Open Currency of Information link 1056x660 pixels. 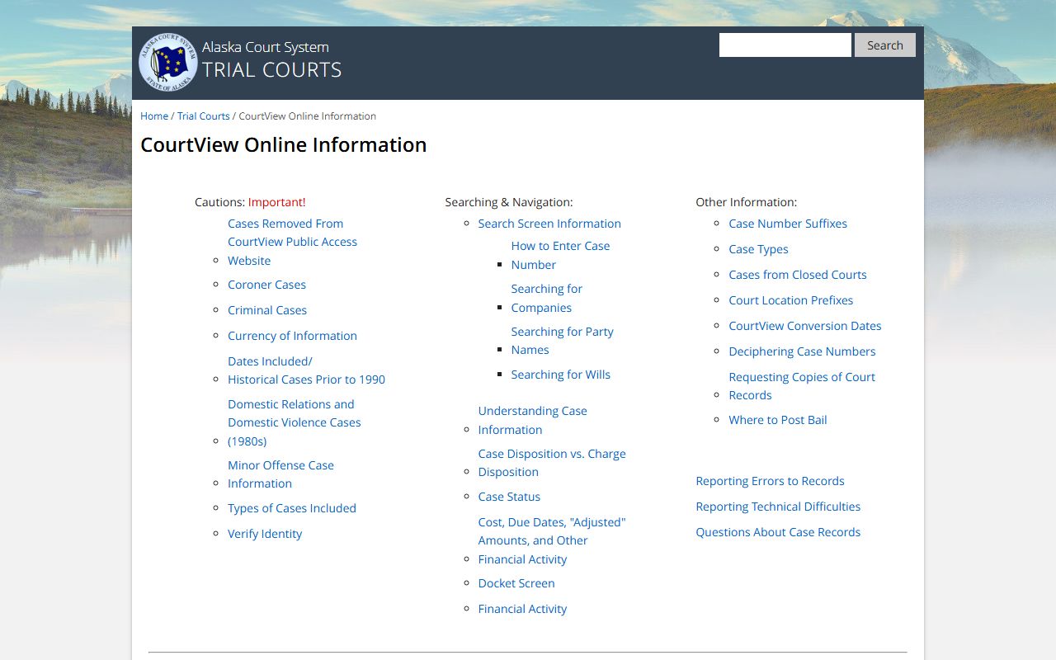[x=292, y=336]
